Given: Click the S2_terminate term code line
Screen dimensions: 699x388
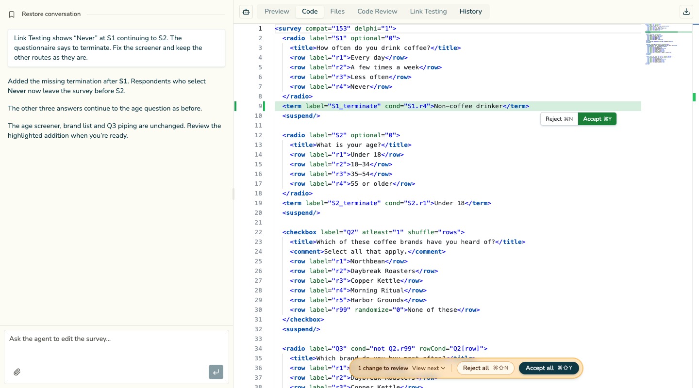Looking at the screenshot, I should [x=387, y=203].
